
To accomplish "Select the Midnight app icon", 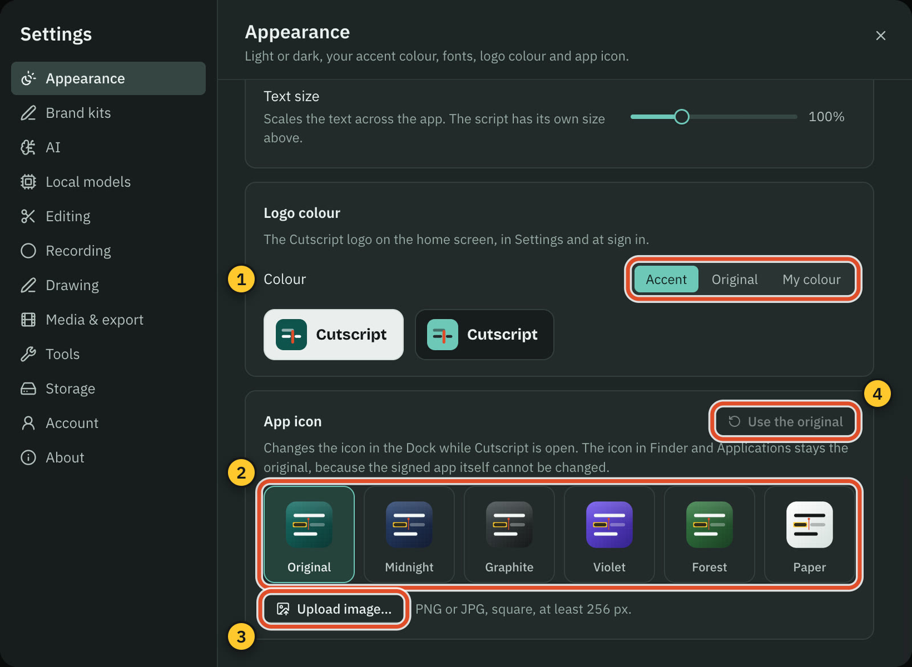I will 409,534.
